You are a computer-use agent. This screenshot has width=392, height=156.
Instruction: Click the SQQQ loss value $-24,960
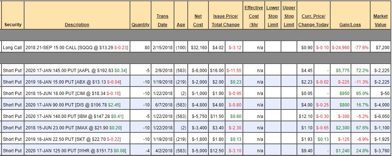341,48
